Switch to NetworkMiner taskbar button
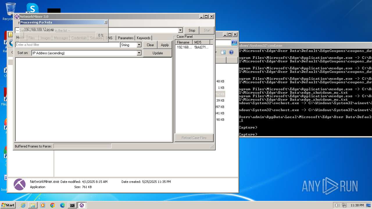 point(82,205)
